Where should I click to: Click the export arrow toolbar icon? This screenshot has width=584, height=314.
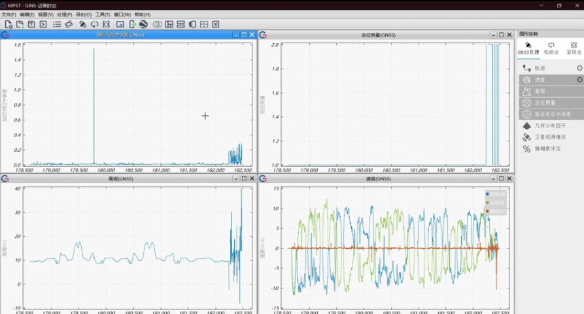point(133,24)
